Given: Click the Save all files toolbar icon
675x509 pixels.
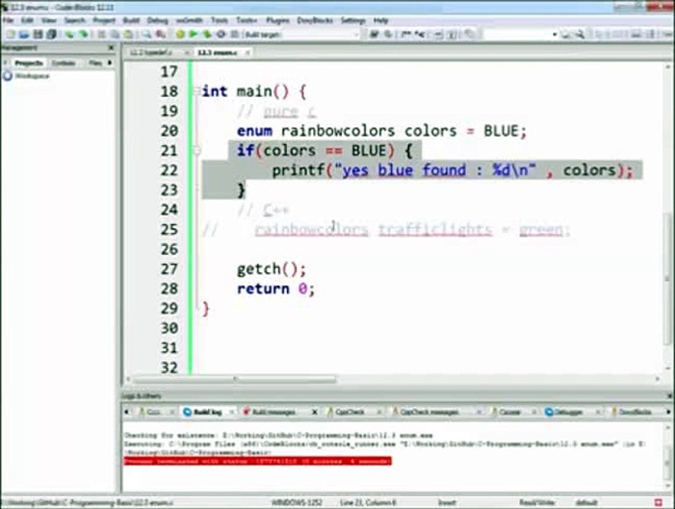Looking at the screenshot, I should pos(51,34).
